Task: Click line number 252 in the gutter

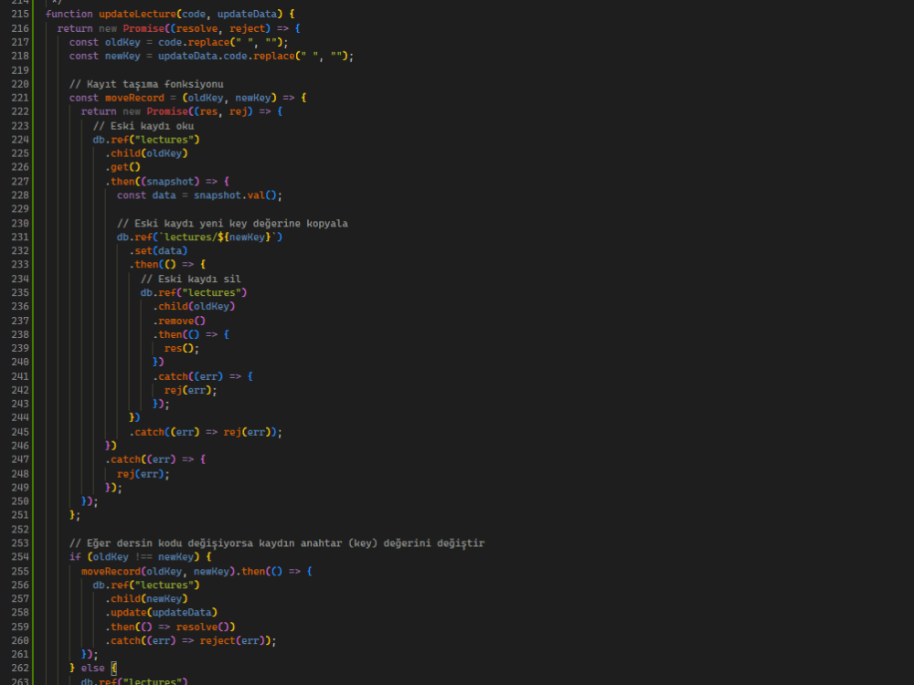Action: click(x=20, y=530)
